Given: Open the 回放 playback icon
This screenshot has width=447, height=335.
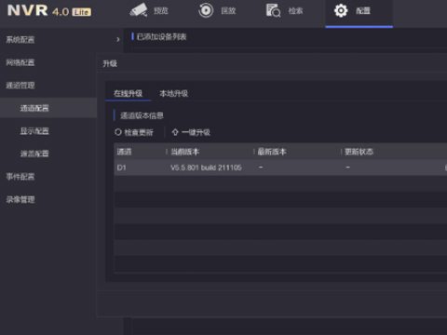Looking at the screenshot, I should point(206,10).
